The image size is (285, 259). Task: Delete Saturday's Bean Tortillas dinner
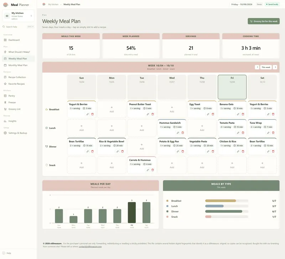point(273,151)
